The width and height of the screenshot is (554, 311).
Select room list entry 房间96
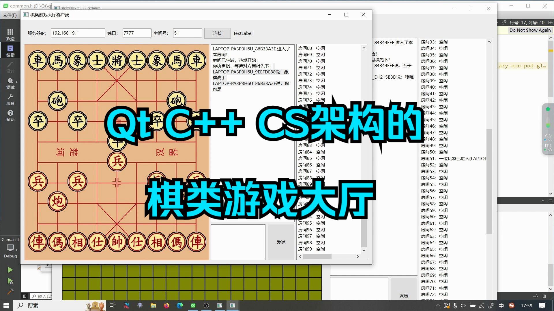point(311,230)
